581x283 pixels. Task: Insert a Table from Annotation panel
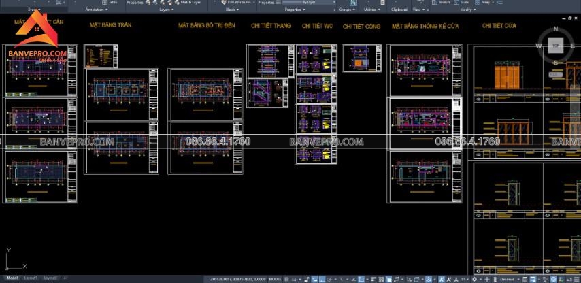[110, 2]
